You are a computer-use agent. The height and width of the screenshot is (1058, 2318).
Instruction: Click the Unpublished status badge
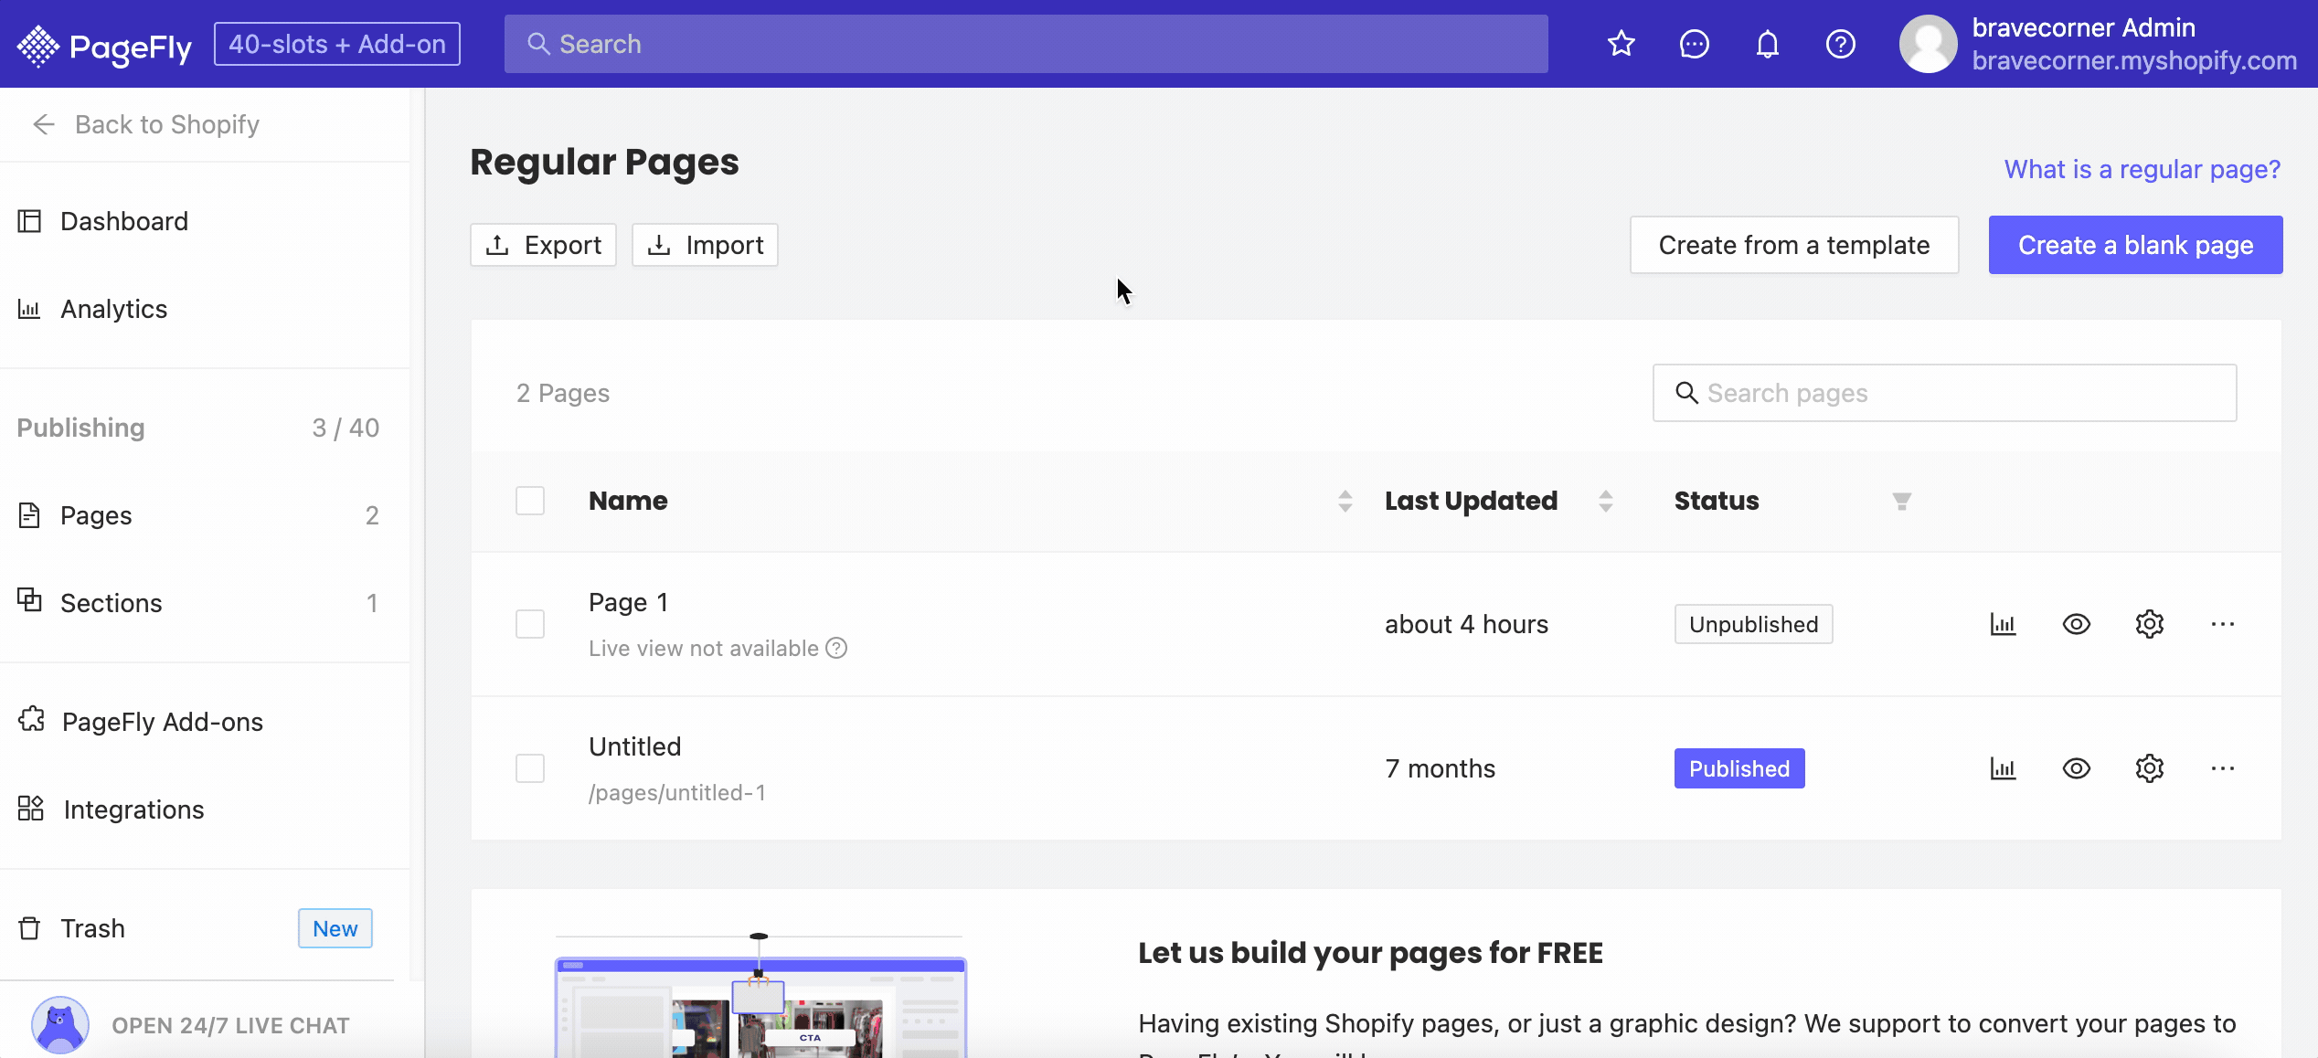tap(1753, 624)
